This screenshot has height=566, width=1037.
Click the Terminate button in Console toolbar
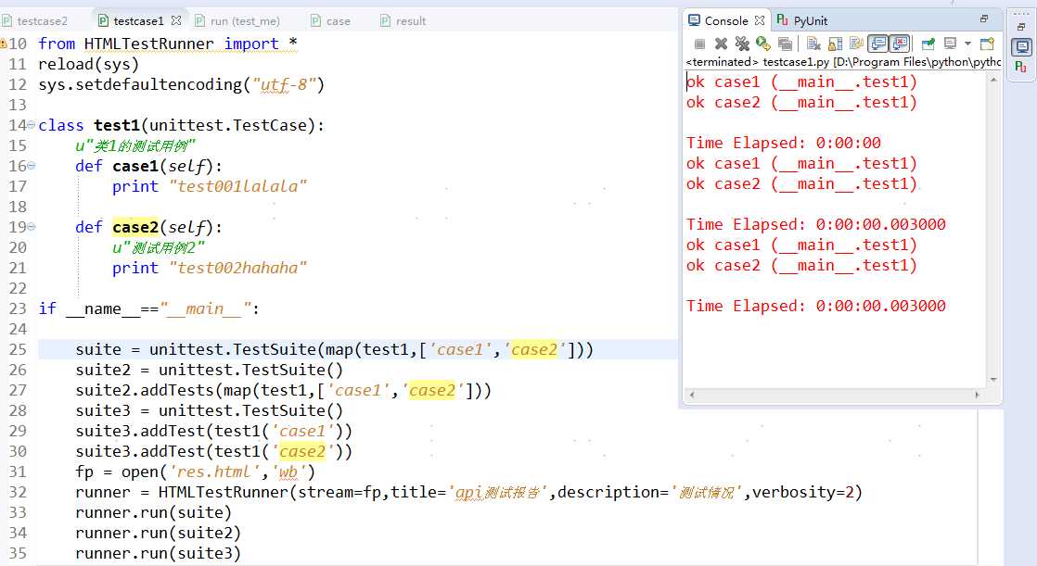click(x=699, y=44)
